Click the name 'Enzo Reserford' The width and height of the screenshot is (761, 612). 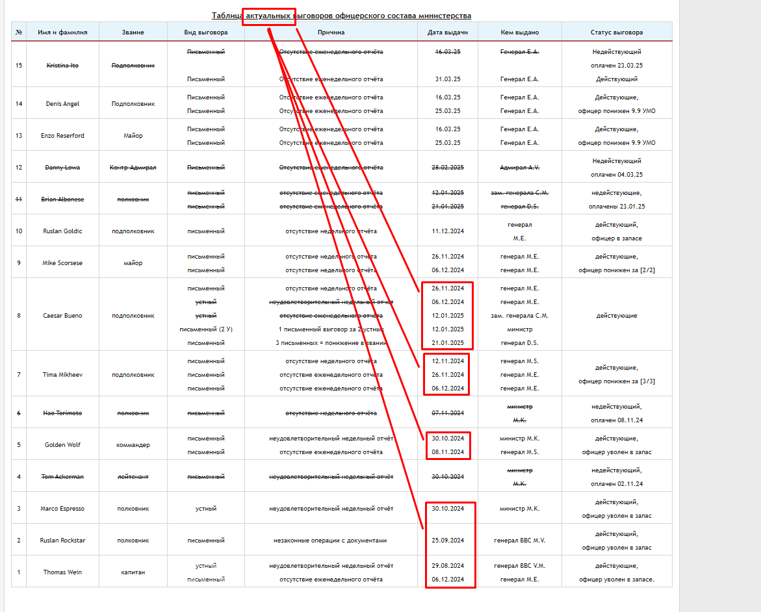click(x=62, y=135)
